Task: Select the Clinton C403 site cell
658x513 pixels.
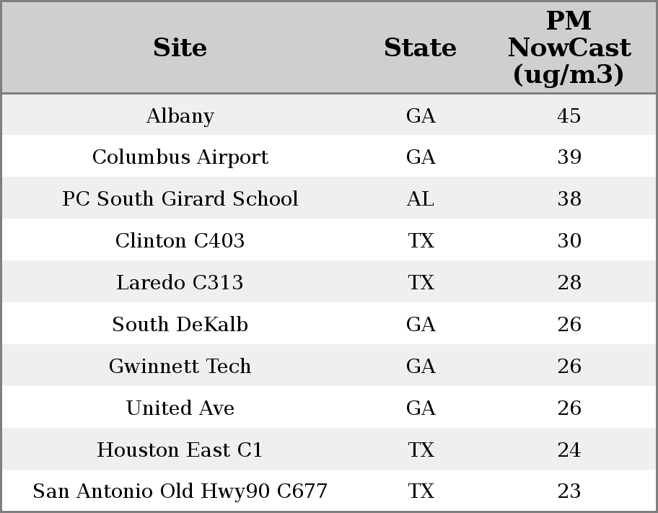Action: click(x=180, y=241)
